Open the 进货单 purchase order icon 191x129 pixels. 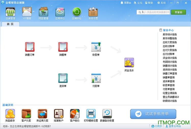63,78
